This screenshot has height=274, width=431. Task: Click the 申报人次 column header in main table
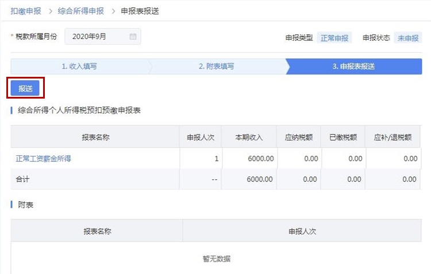tap(201, 137)
